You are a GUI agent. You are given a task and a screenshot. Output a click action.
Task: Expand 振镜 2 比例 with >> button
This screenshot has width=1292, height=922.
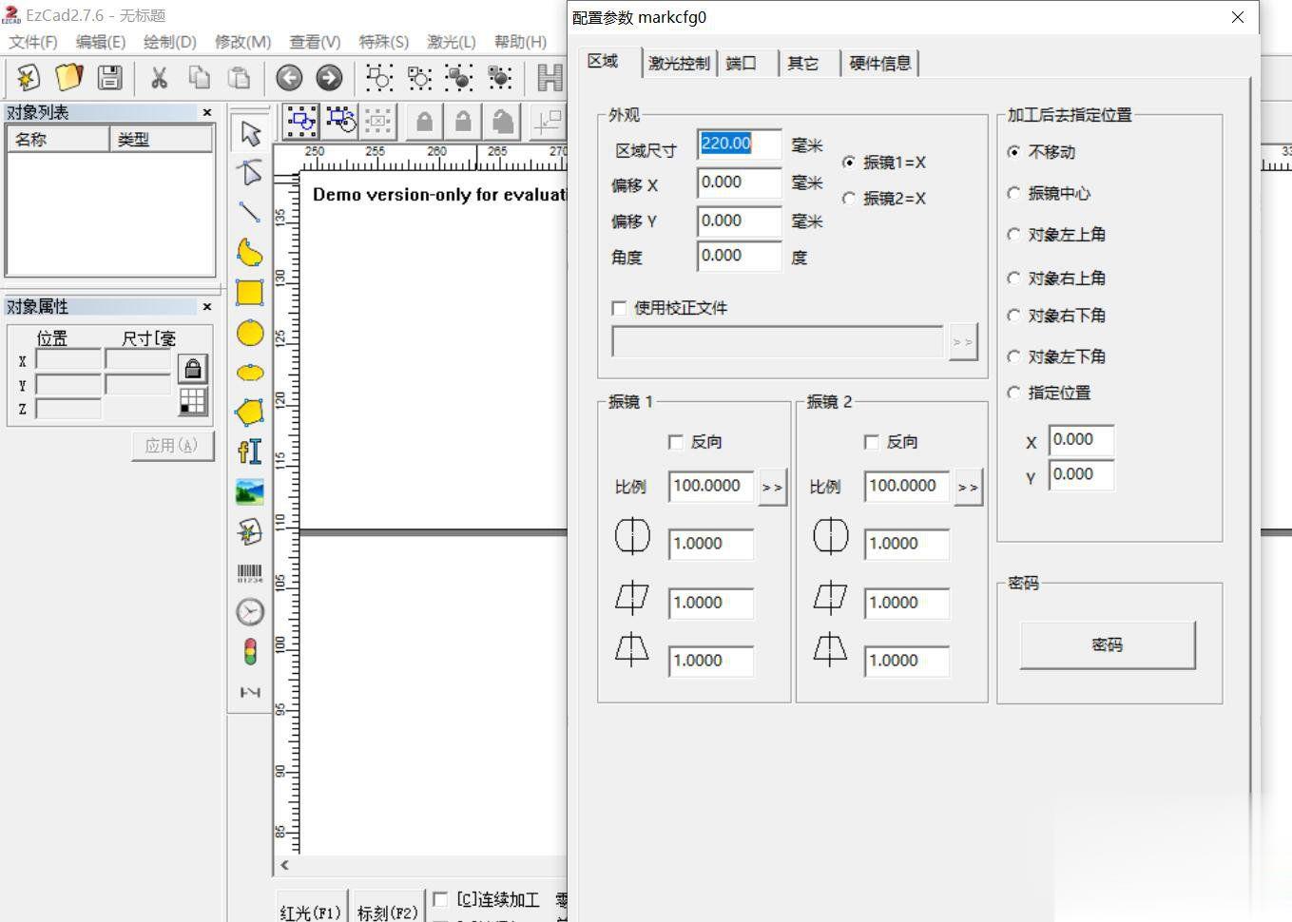[x=968, y=488]
